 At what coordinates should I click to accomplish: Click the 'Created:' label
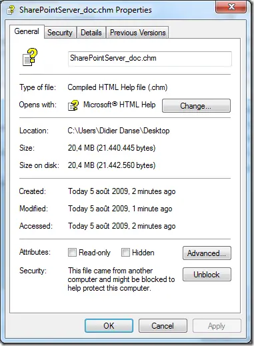coord(33,191)
